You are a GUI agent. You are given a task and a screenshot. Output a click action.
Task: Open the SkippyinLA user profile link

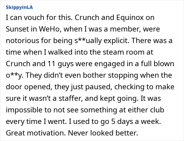tap(19, 7)
